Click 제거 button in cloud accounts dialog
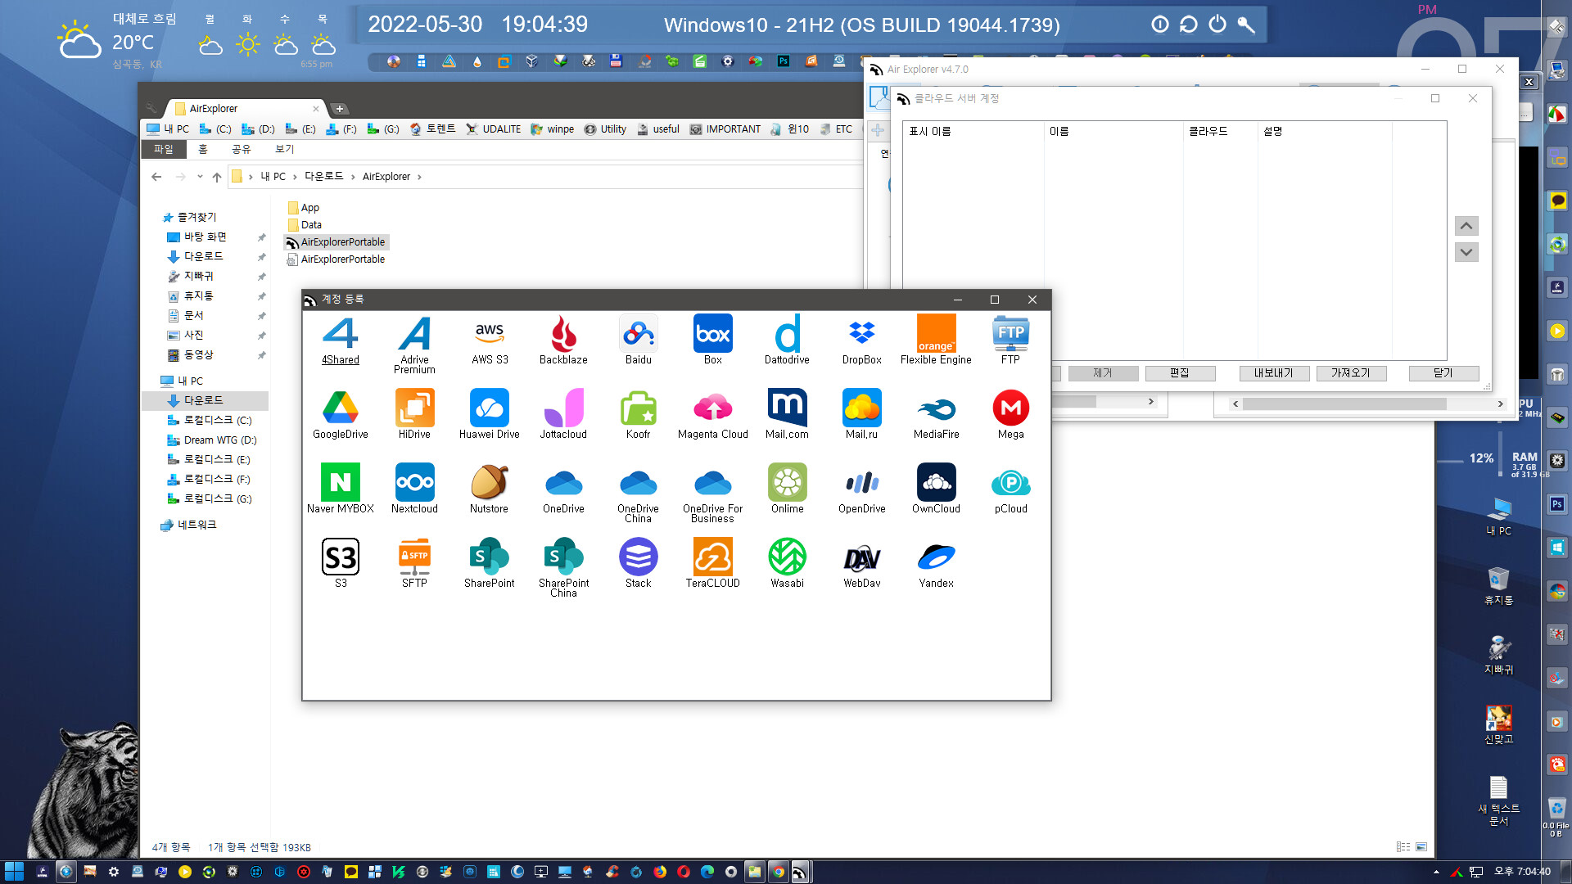Screen dimensions: 1572x884 tap(1103, 373)
